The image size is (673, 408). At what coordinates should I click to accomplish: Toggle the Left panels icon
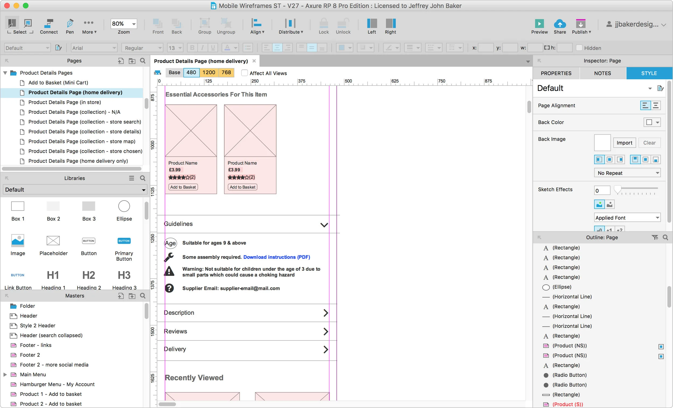(x=372, y=23)
